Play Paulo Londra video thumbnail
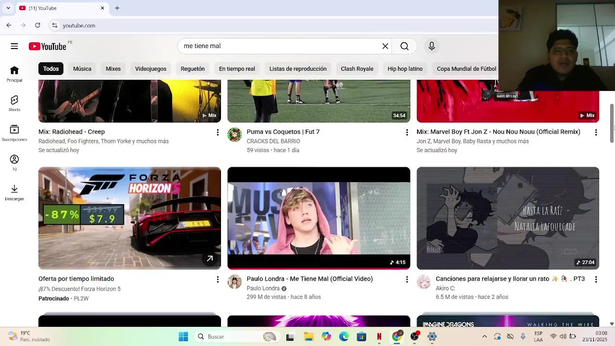The image size is (615, 346). [319, 218]
